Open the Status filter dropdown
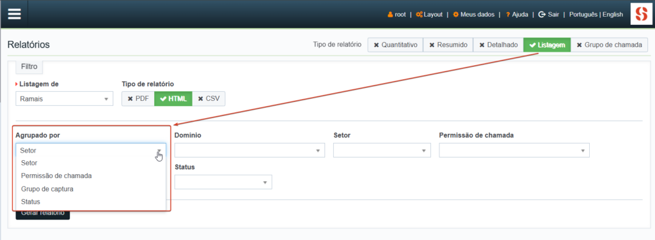 tap(223, 183)
